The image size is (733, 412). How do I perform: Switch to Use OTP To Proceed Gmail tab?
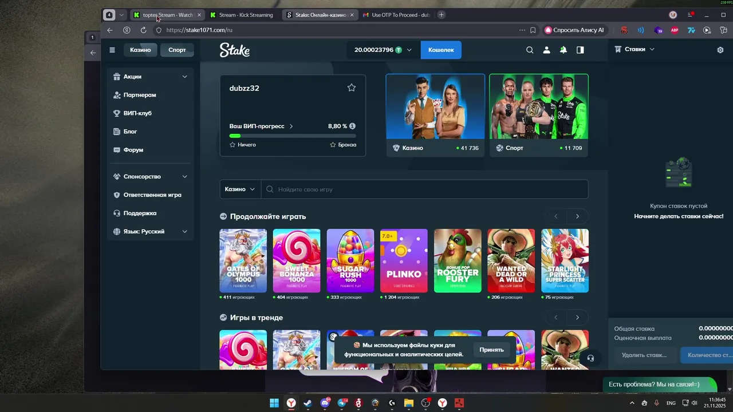pyautogui.click(x=397, y=15)
